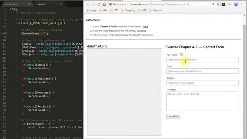Click the echo statement on line 35

(x=55, y=127)
